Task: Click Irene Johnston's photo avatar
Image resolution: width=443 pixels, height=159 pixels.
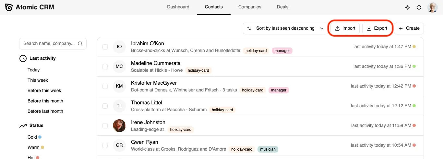Action: pos(119,126)
